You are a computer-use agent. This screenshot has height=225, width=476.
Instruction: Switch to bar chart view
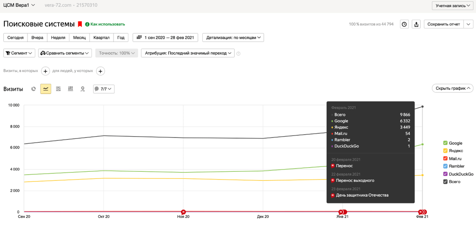click(70, 89)
